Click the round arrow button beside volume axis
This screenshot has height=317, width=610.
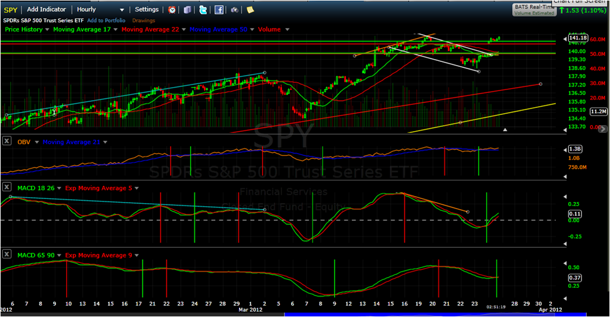click(603, 128)
